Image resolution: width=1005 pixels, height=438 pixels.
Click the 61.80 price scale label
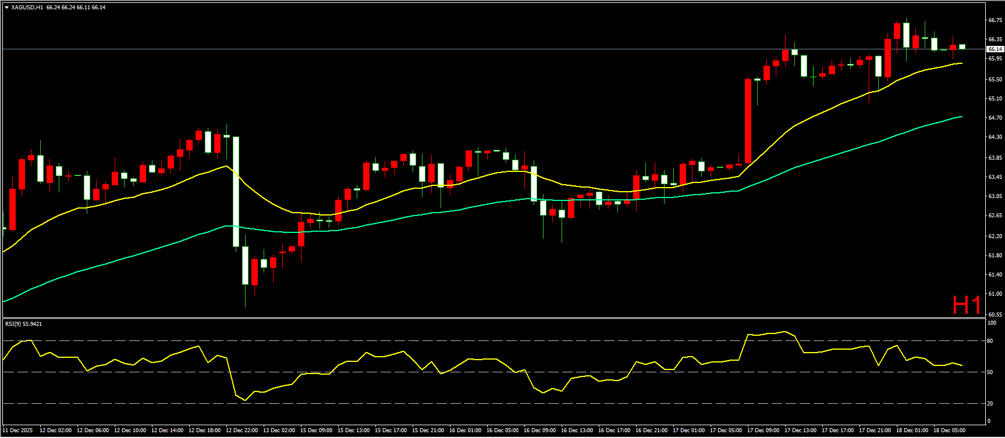pyautogui.click(x=995, y=256)
